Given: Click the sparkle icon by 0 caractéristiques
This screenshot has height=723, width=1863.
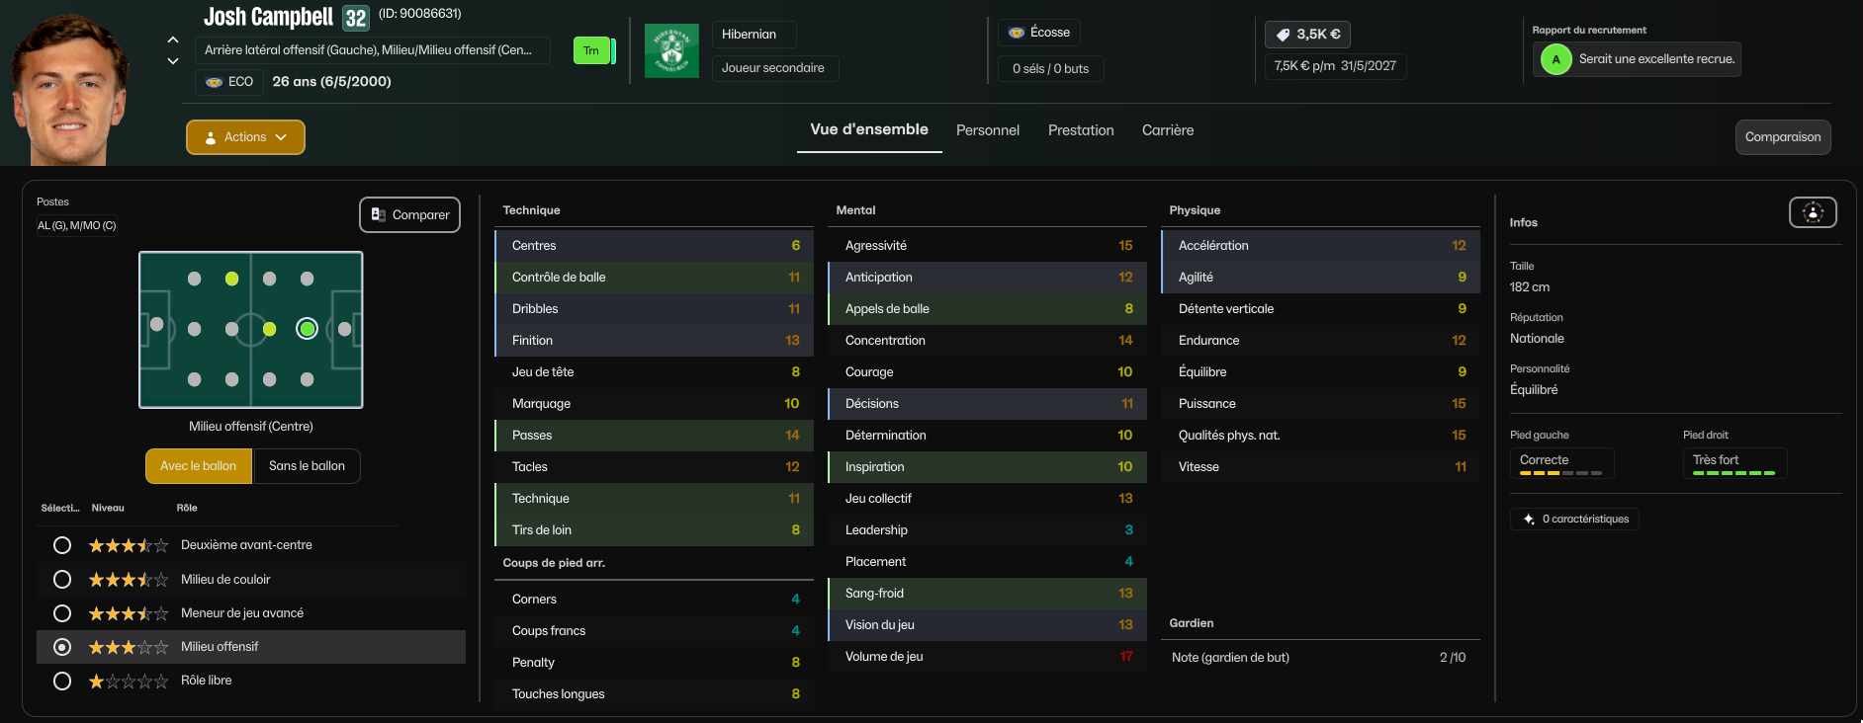Looking at the screenshot, I should 1529,520.
